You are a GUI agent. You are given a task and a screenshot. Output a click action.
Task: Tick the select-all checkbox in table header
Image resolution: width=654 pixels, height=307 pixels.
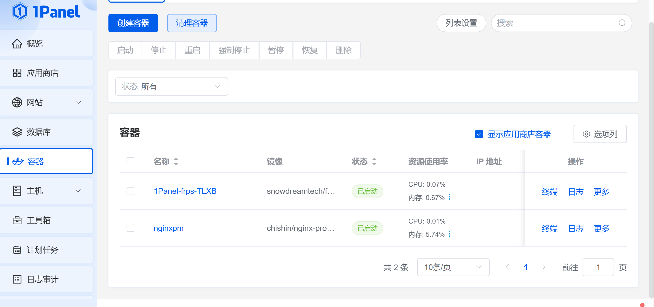130,161
